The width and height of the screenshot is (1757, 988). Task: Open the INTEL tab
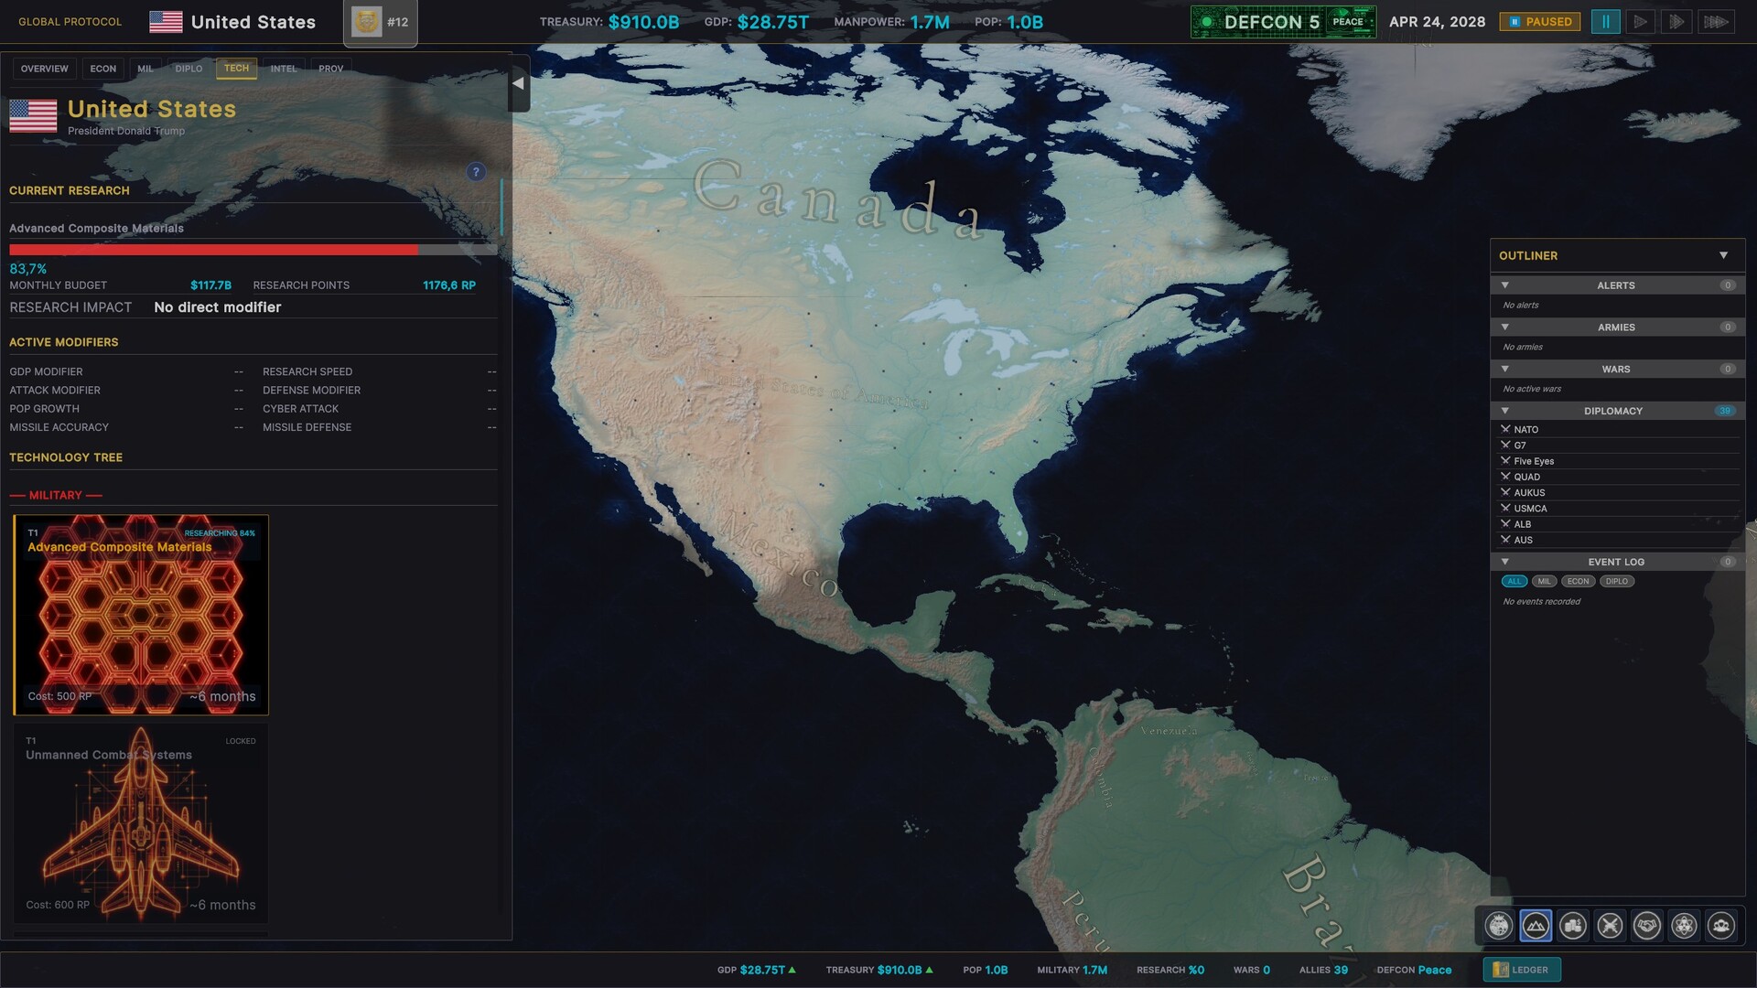[x=283, y=68]
